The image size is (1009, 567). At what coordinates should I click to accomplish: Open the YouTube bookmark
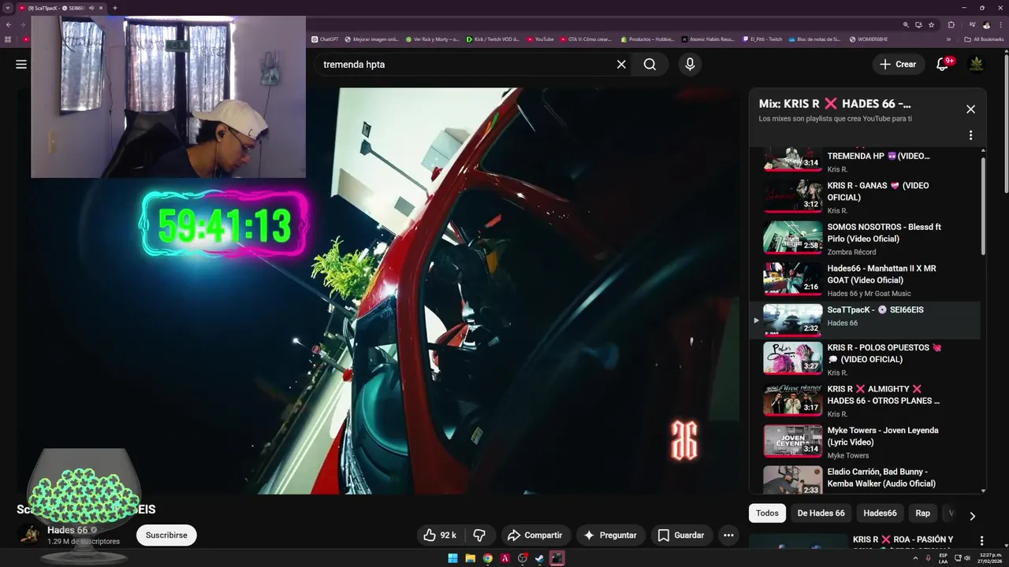pos(541,39)
